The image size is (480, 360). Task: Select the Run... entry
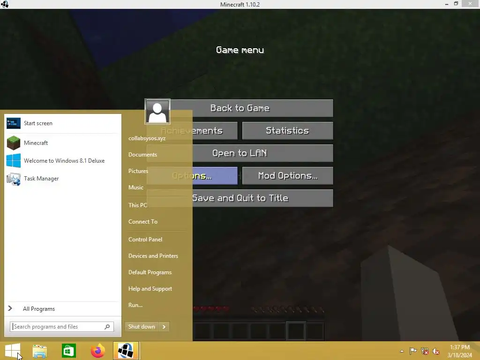[x=135, y=305]
